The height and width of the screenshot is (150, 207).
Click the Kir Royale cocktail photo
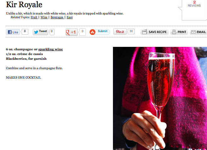pyautogui.click(x=160, y=98)
